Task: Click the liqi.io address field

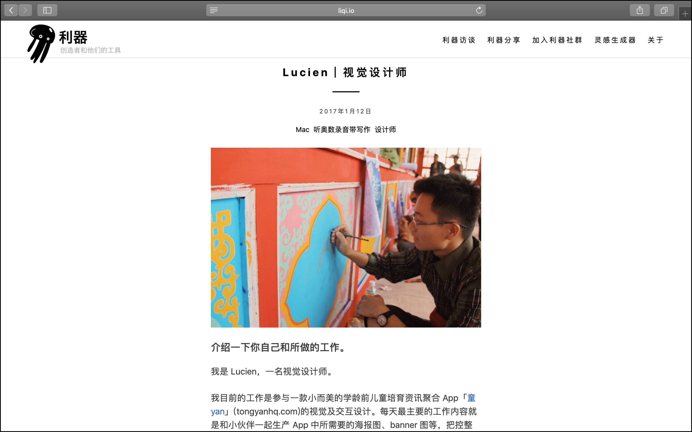Action: tap(346, 11)
